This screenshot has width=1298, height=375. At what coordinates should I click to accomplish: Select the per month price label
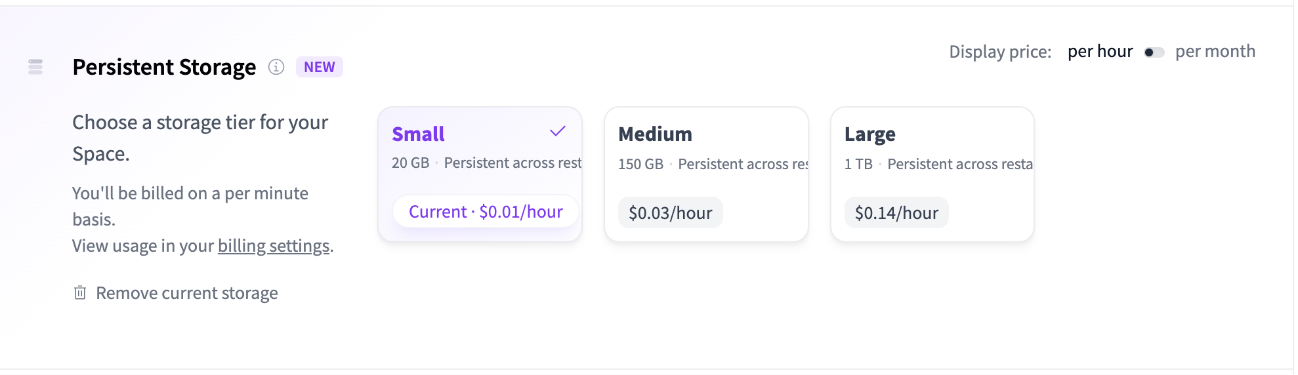pyautogui.click(x=1215, y=51)
